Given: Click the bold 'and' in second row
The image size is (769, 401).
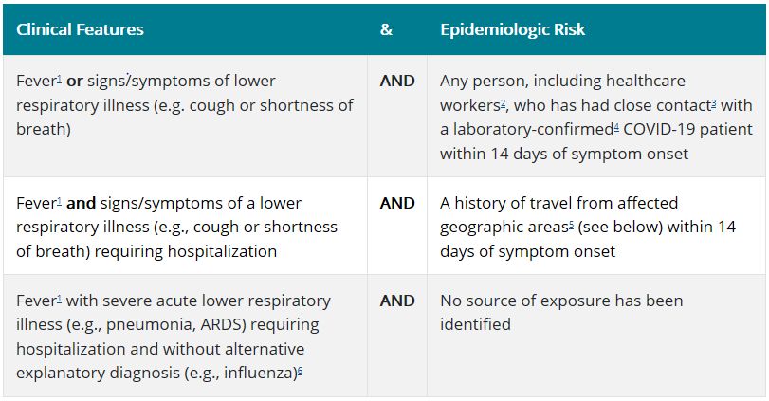Looking at the screenshot, I should point(81,203).
